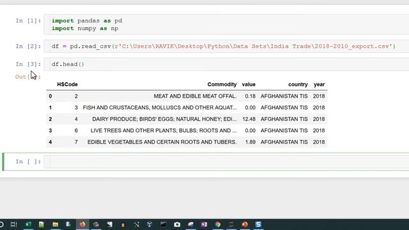The image size is (409, 230).
Task: Click the Out prompt label of cell 3
Action: click(28, 77)
